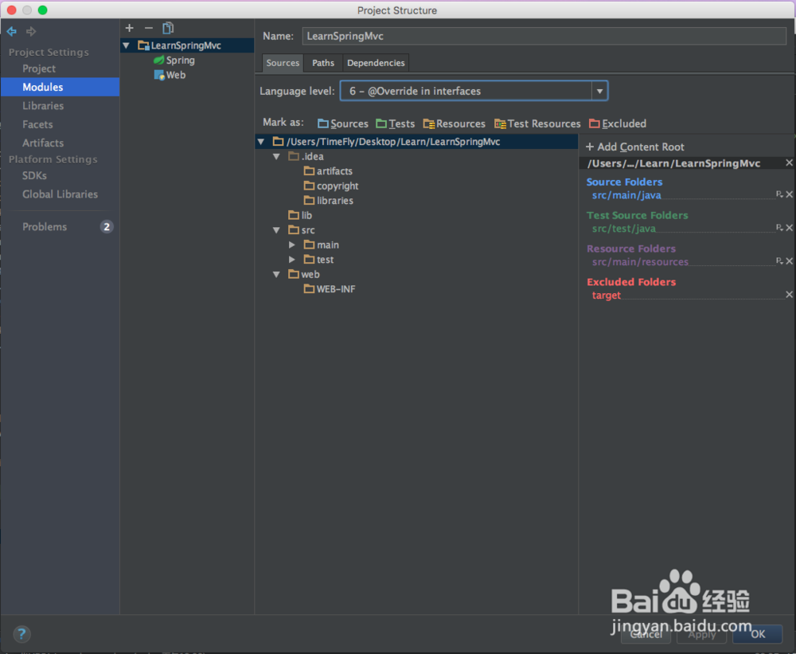Open Artifacts settings

click(x=43, y=143)
